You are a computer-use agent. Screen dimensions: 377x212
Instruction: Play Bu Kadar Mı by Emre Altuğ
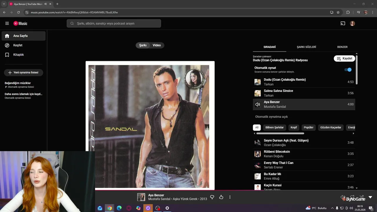pyautogui.click(x=304, y=176)
